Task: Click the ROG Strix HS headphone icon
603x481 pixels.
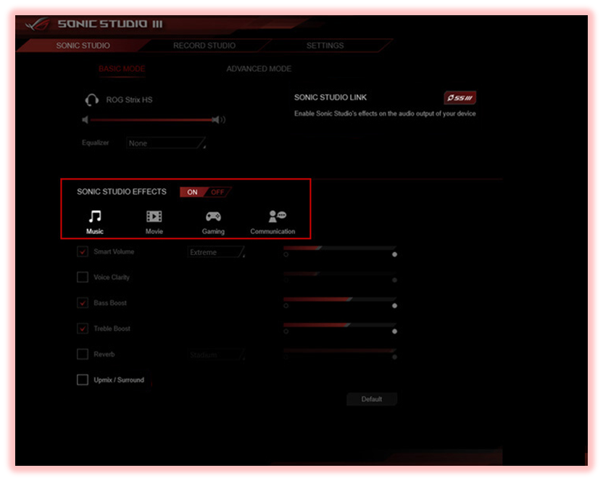Action: (x=91, y=100)
